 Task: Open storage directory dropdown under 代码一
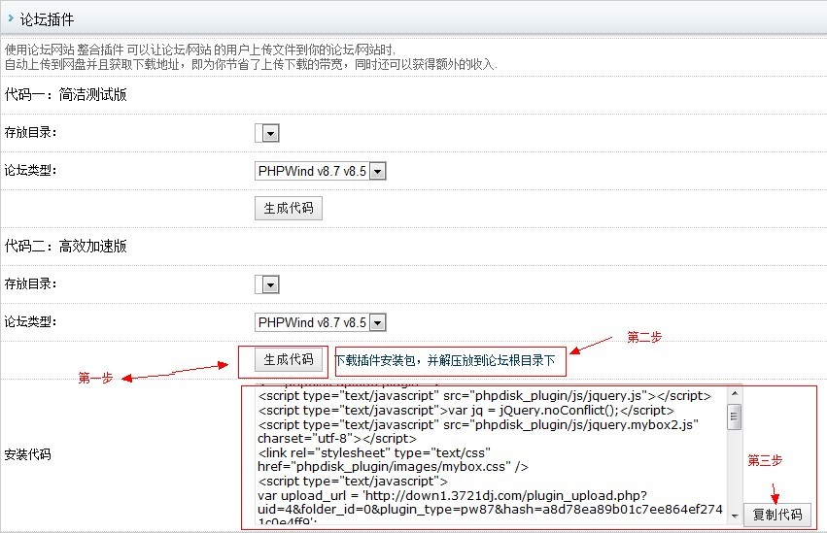pos(267,133)
